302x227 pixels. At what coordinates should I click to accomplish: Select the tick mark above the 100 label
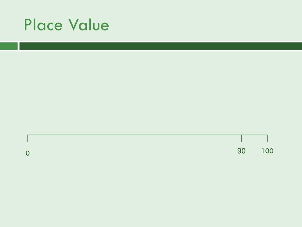(267, 138)
